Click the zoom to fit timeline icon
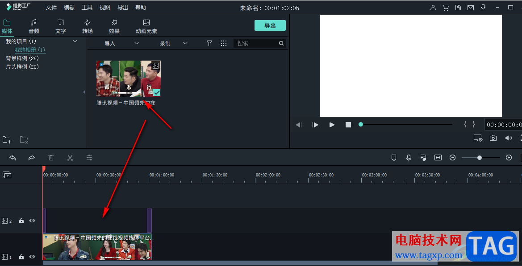Viewport: 522px width, 266px height. (x=438, y=158)
